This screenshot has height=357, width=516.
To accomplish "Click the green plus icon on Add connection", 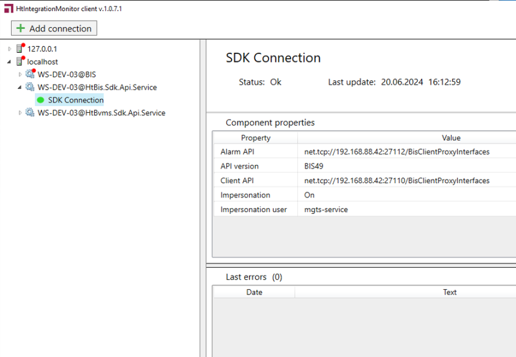I will point(21,28).
